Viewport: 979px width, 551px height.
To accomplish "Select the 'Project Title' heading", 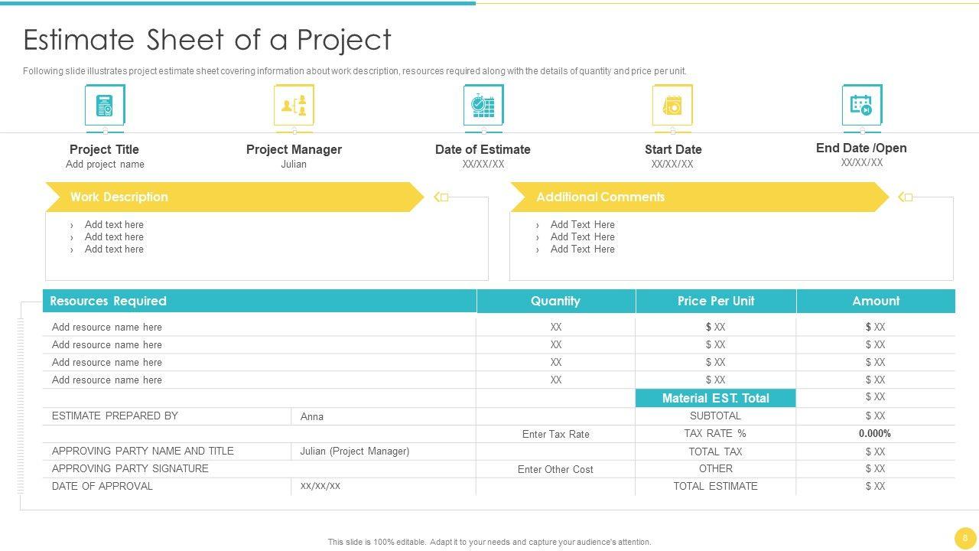I will pos(104,149).
